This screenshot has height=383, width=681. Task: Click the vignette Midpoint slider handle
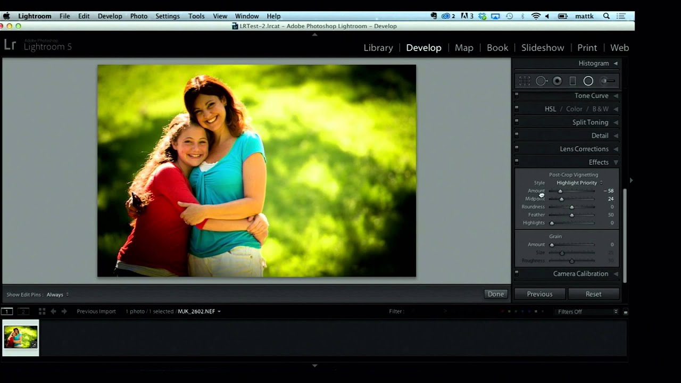[561, 199]
